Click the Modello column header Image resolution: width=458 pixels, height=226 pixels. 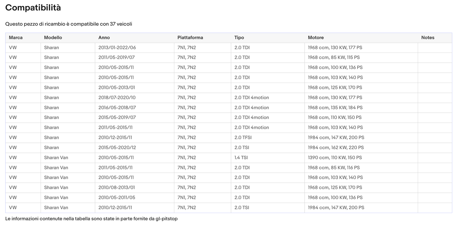[53, 38]
